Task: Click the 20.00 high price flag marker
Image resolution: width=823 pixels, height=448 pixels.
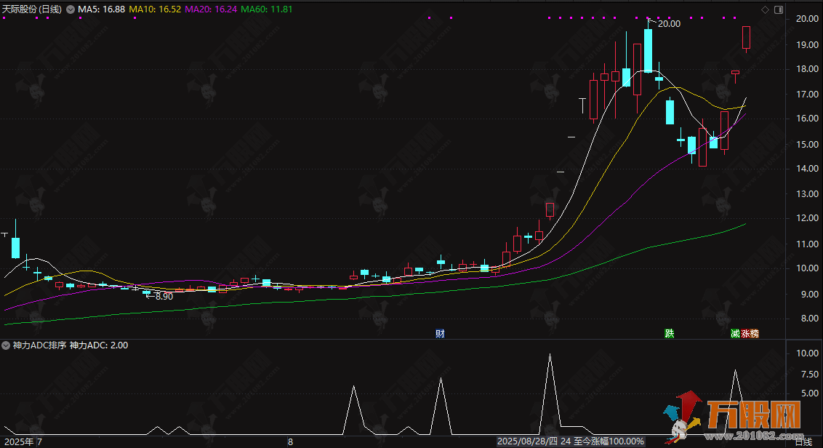Action: pos(667,23)
